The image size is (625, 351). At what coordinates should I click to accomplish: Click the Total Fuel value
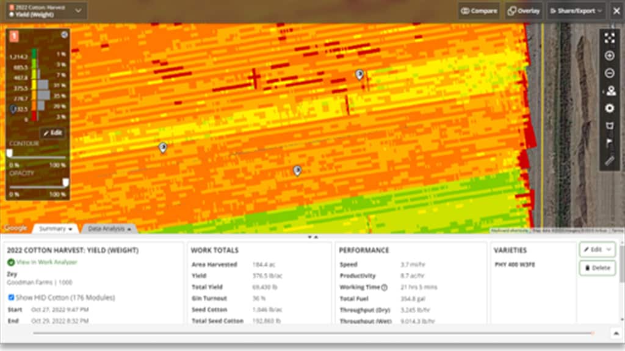point(413,299)
